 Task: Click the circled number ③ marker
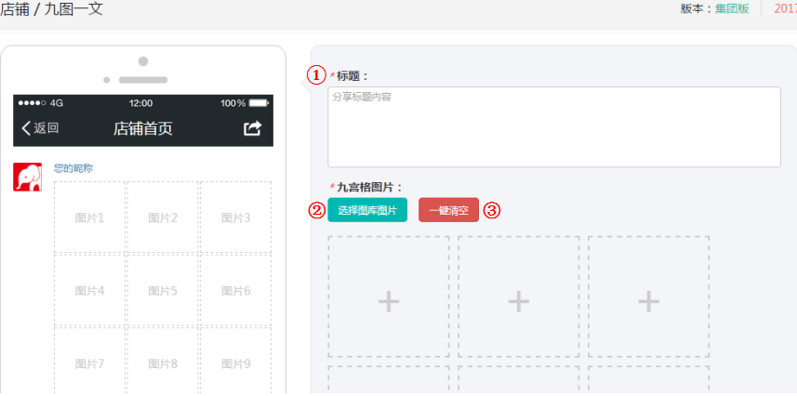point(492,210)
